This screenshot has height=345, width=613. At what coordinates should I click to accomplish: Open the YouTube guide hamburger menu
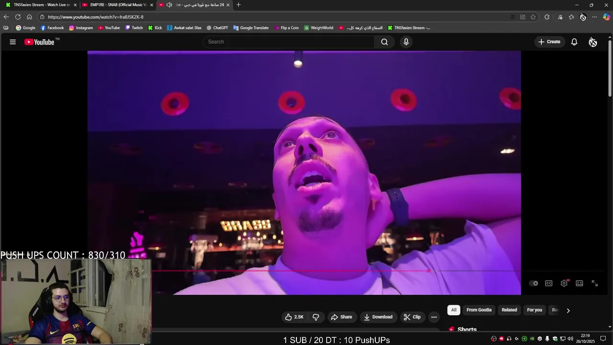[13, 42]
